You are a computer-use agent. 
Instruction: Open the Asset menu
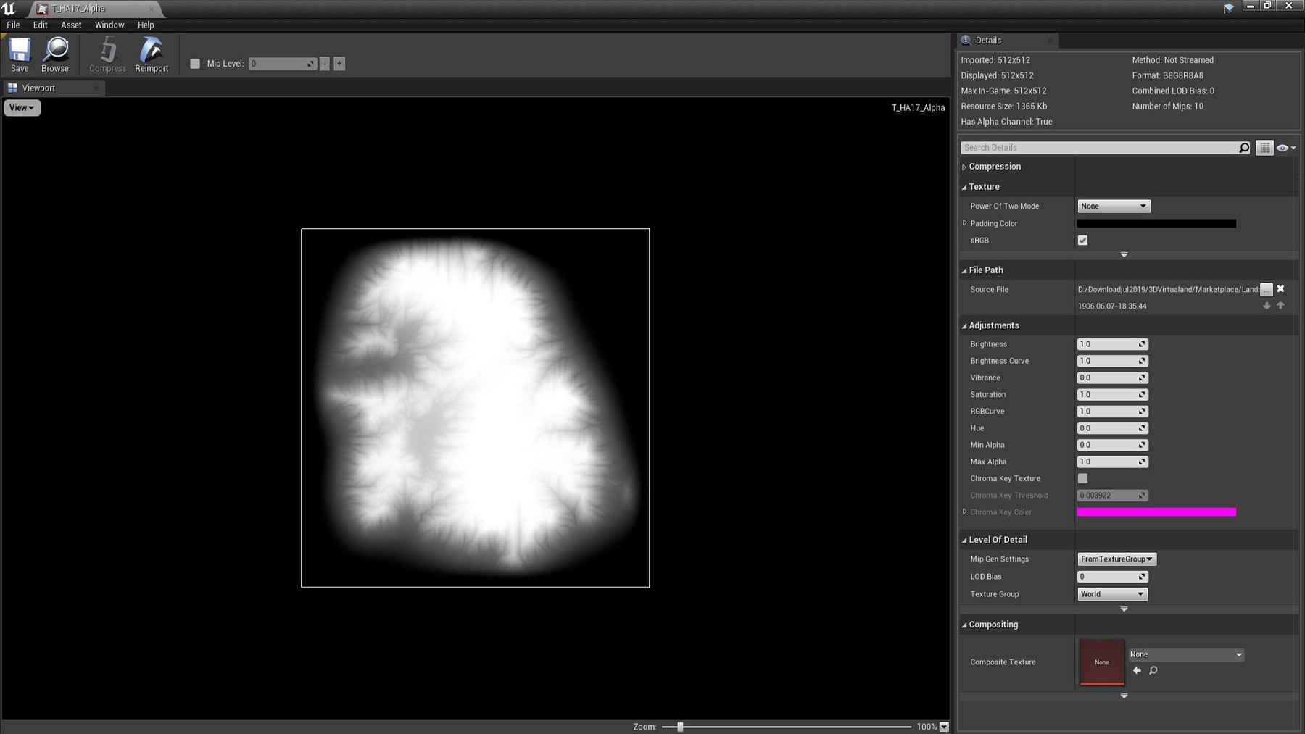71,25
